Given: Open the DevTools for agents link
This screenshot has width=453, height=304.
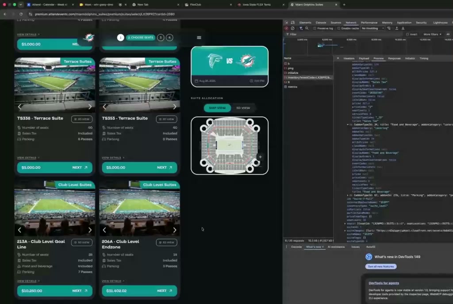Looking at the screenshot, I should 384,283.
